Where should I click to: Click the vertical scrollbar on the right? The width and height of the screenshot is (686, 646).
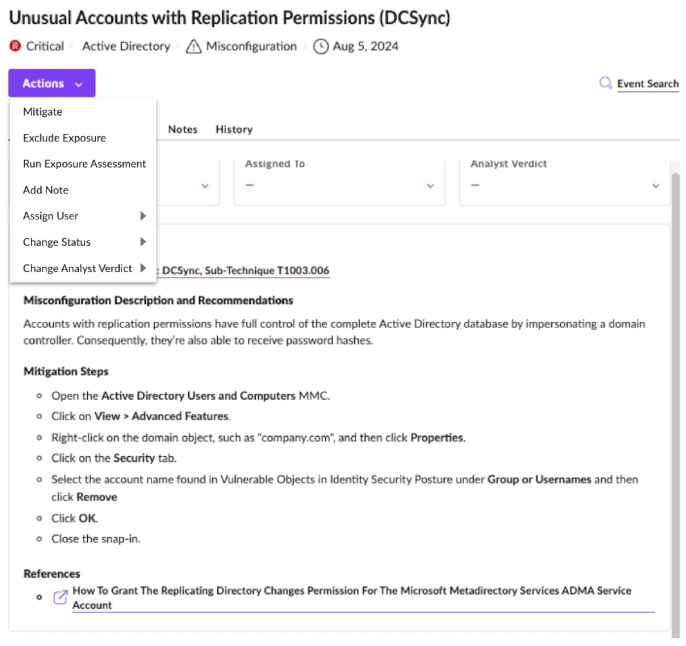tap(675, 404)
